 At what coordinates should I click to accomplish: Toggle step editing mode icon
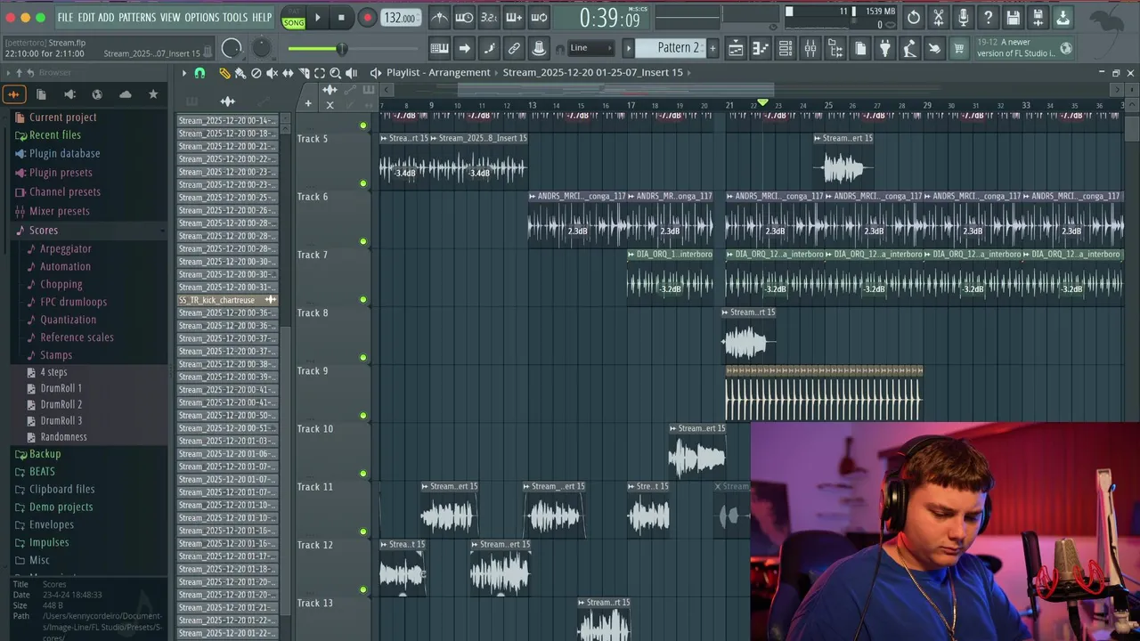click(489, 48)
